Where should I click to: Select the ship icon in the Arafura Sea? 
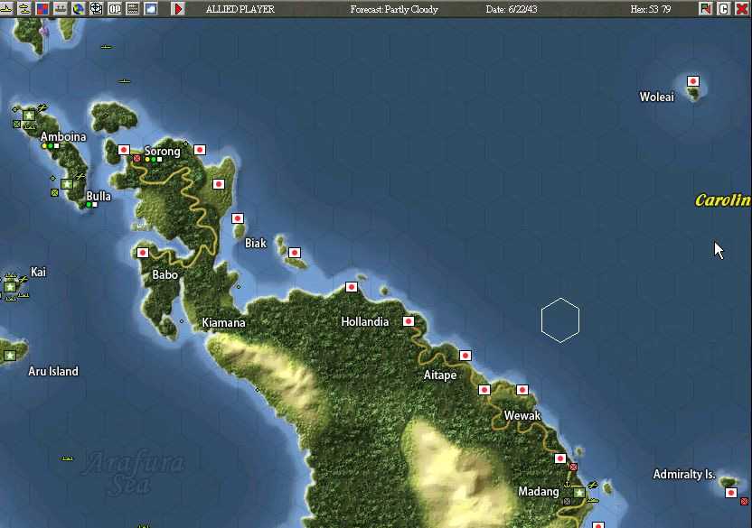point(68,459)
